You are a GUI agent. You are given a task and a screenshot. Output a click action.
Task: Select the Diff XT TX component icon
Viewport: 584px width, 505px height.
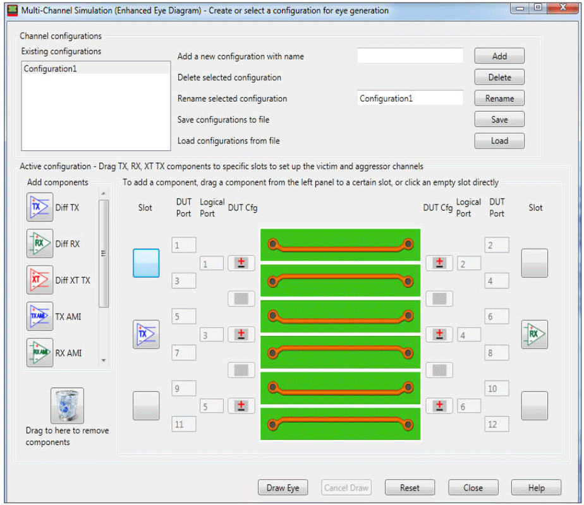(x=39, y=280)
